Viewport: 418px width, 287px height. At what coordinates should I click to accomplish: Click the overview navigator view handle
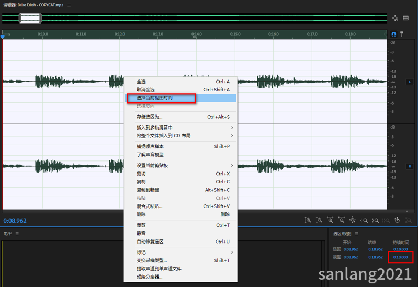coord(30,18)
